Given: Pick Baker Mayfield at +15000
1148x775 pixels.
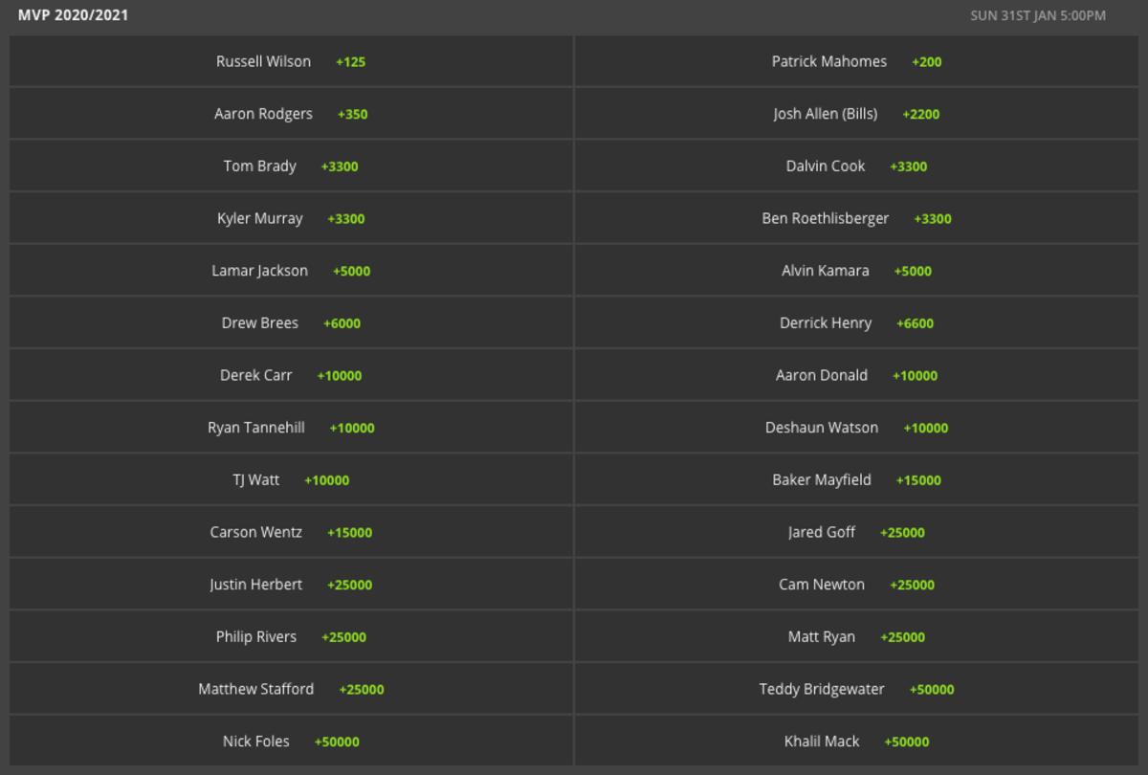Looking at the screenshot, I should point(856,480).
